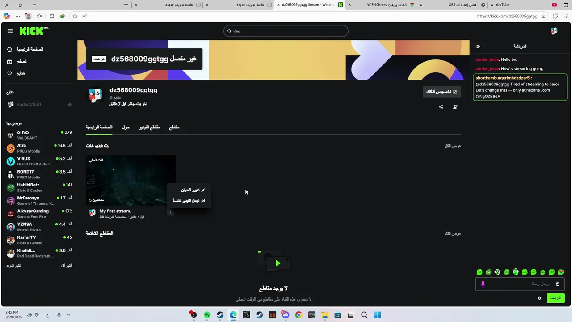The image size is (572, 322).
Task: Click عرض الكل beside المقاطع الشائعة
Action: 453,233
